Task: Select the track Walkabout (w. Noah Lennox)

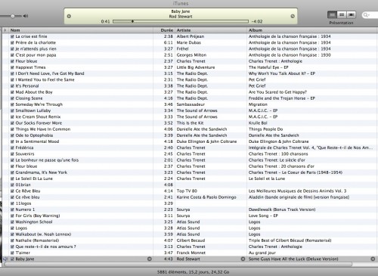Action: tap(43, 234)
